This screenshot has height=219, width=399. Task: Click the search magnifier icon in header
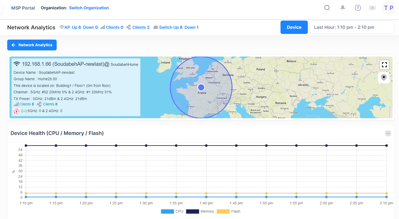point(327,8)
